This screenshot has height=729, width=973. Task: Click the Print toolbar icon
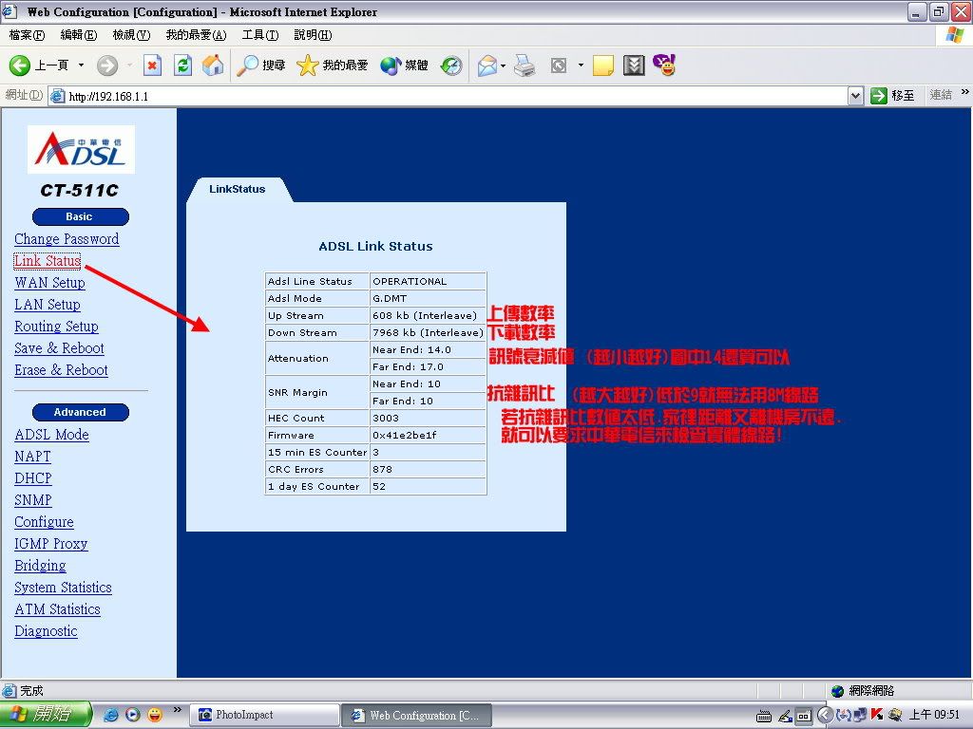coord(525,65)
